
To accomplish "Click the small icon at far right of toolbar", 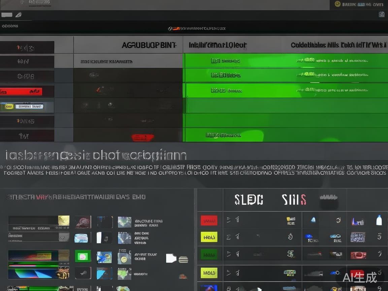I will pos(381,14).
